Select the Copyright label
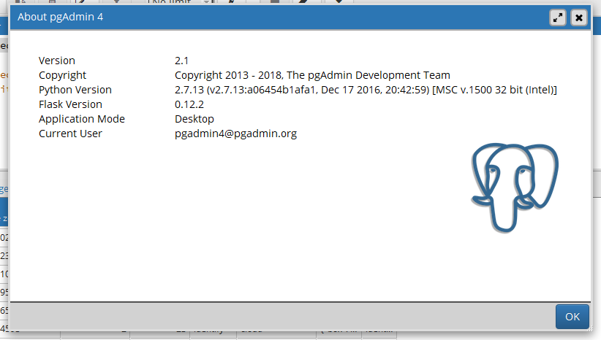 tap(62, 75)
